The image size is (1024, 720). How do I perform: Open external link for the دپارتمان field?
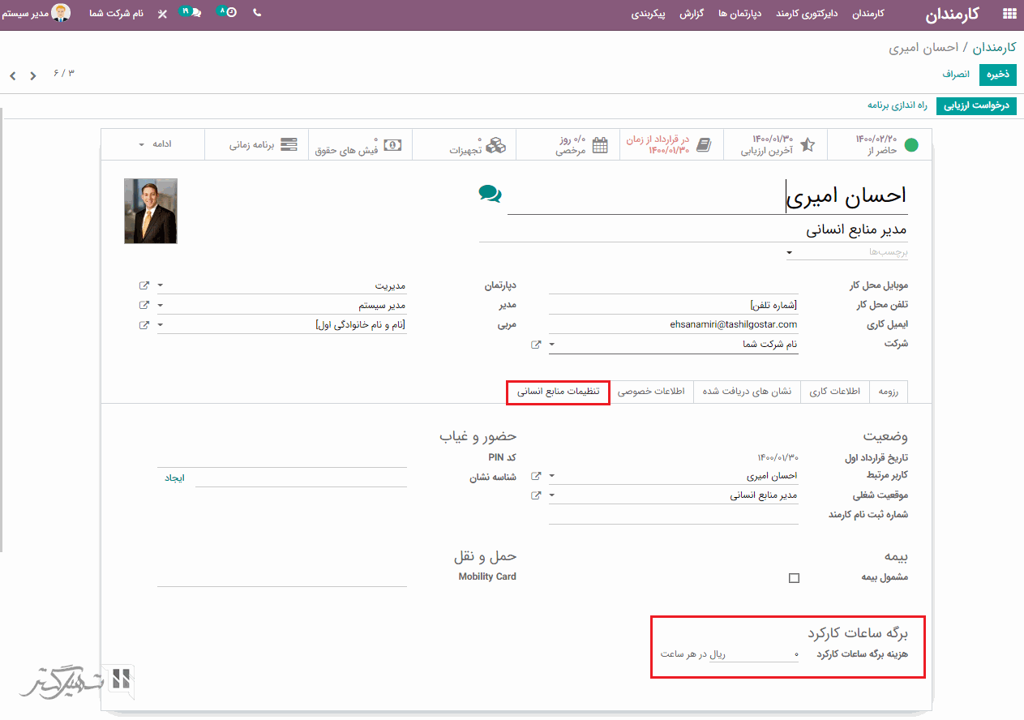[144, 285]
